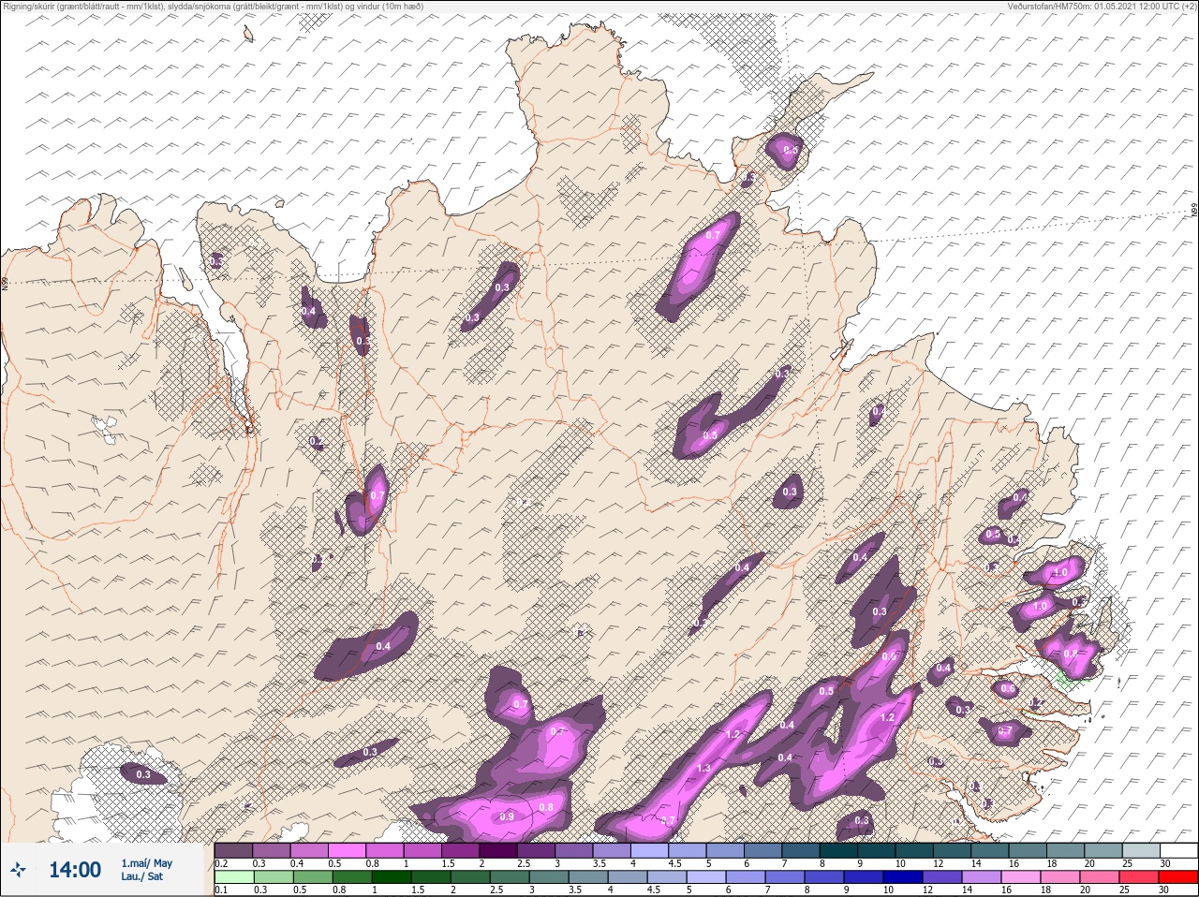
Task: Click the 1.3 precipitation value on map
Action: tap(703, 768)
